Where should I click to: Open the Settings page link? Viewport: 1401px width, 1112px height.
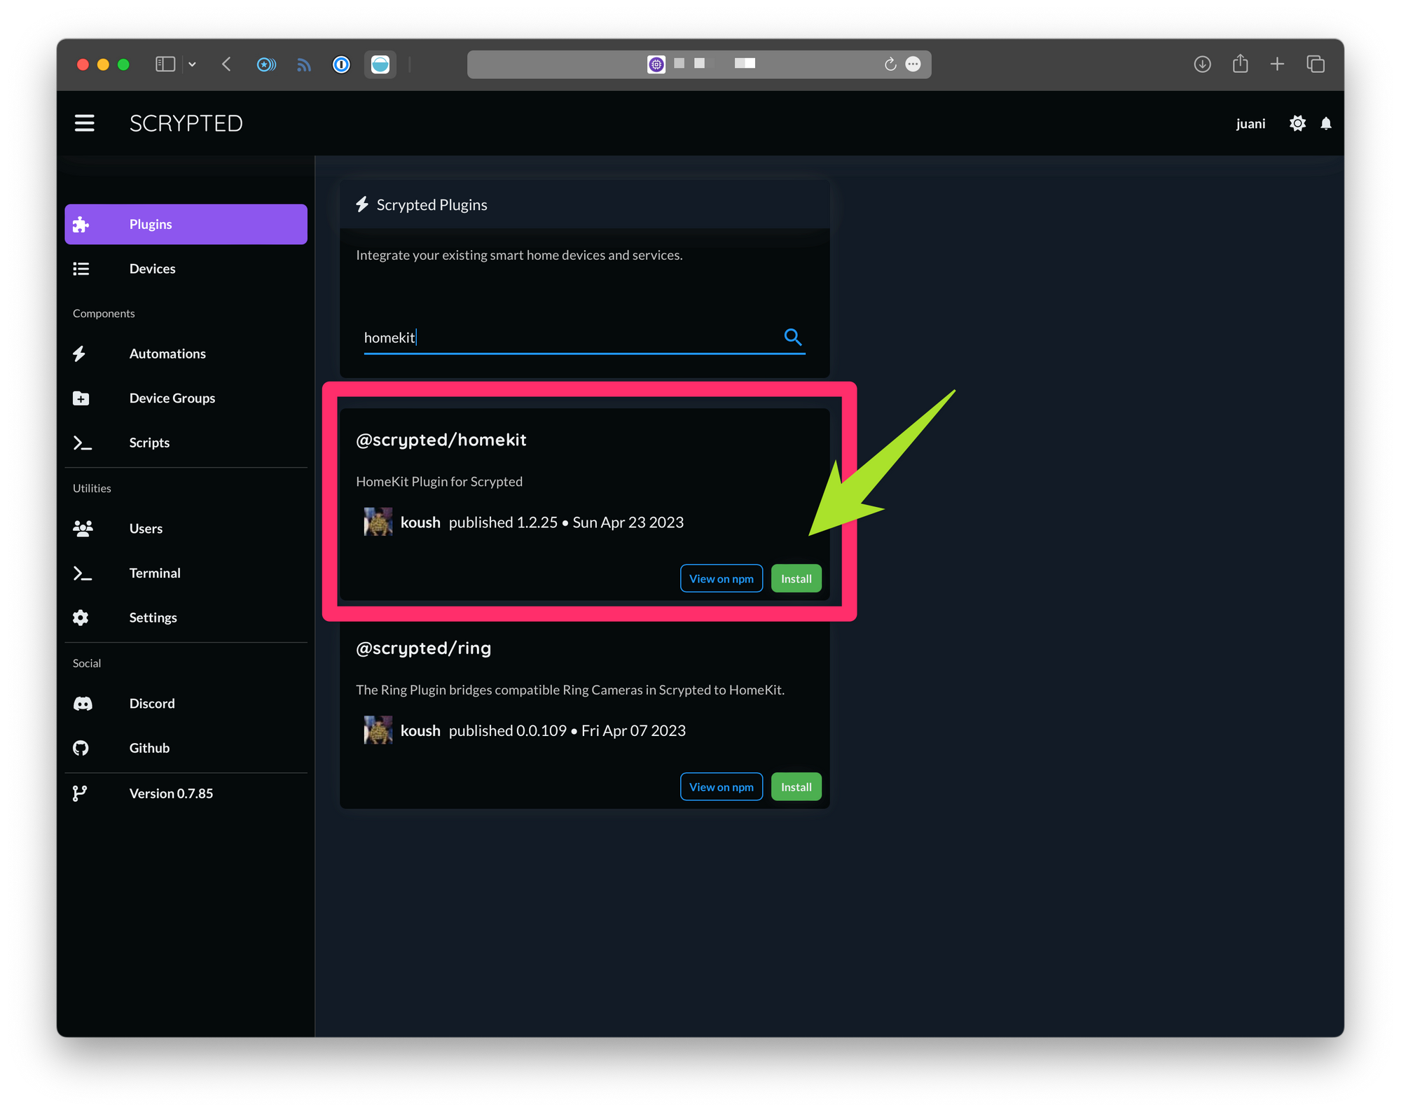(186, 618)
